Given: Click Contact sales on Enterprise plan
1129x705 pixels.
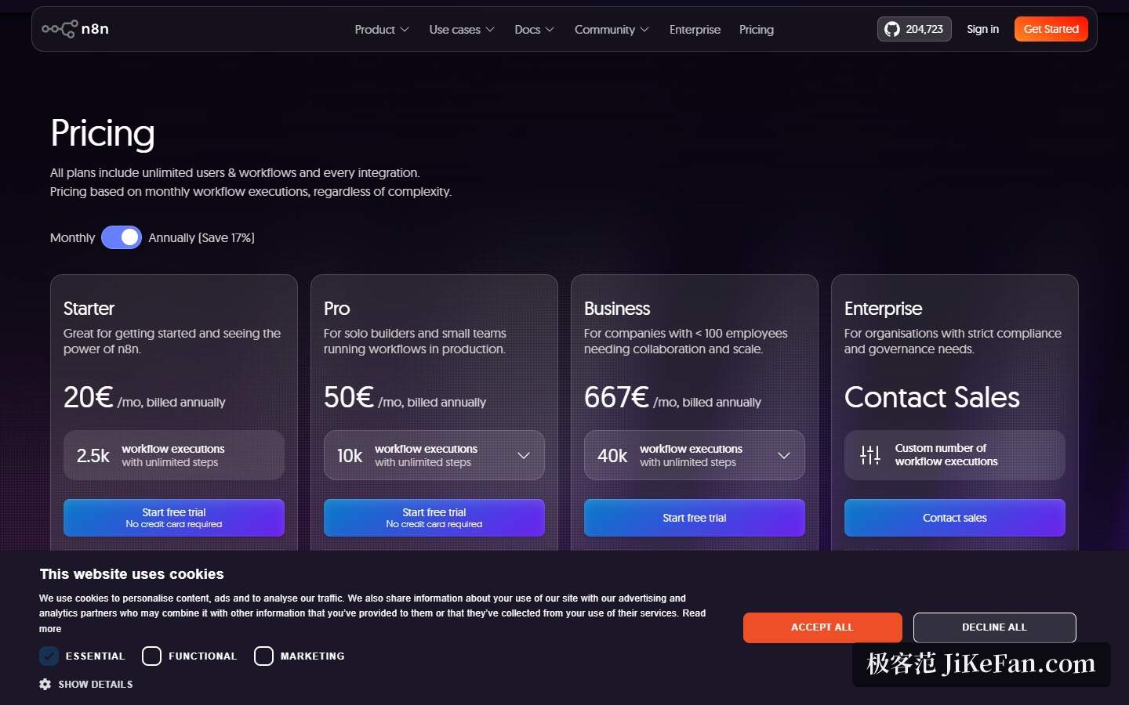Looking at the screenshot, I should click(x=955, y=518).
